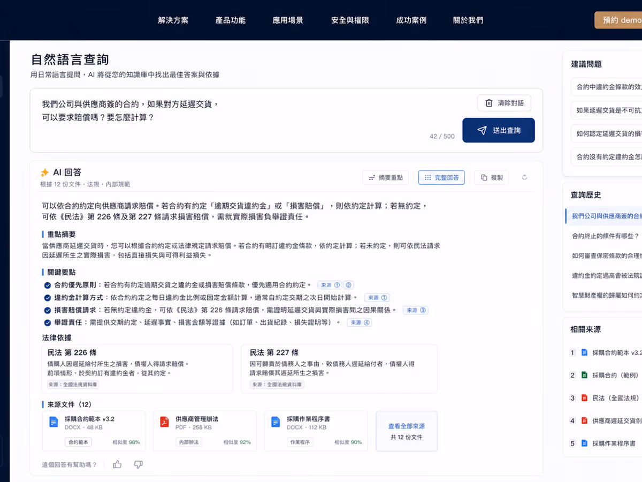Select suggested question 合約沒有約定違約金
642x482 pixels.
606,157
